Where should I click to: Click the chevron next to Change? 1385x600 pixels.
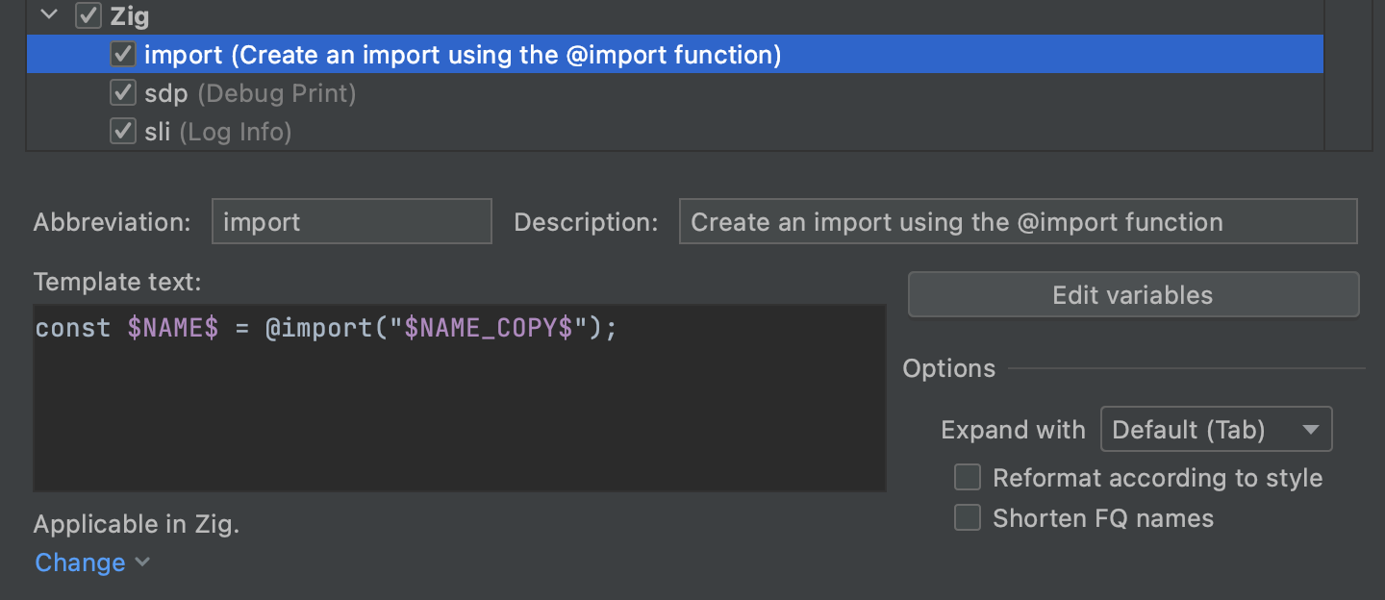point(142,562)
